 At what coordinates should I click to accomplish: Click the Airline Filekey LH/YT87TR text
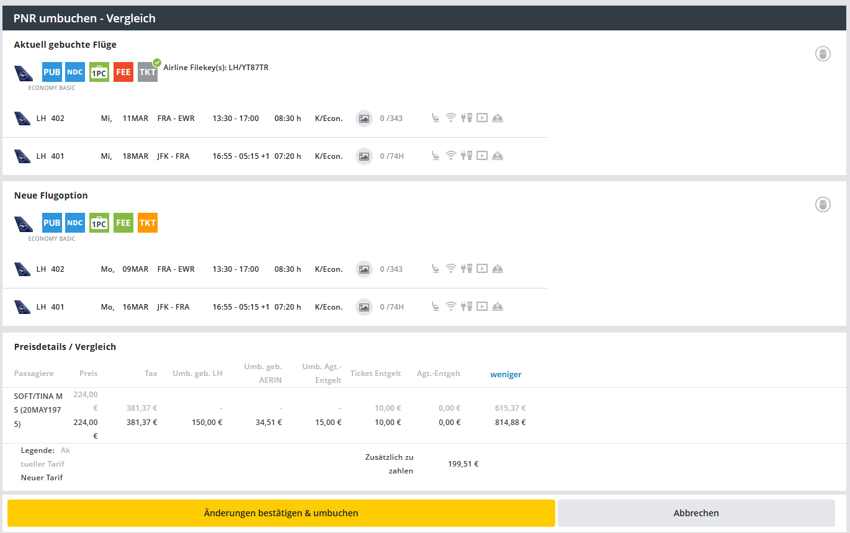point(216,67)
